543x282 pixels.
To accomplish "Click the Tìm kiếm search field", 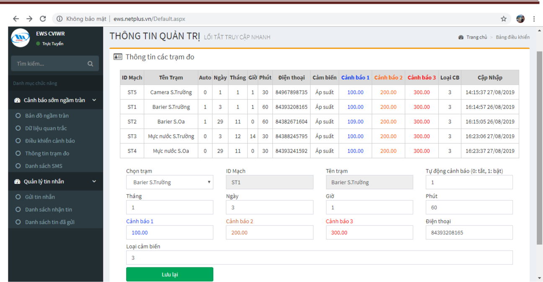I will coord(49,64).
